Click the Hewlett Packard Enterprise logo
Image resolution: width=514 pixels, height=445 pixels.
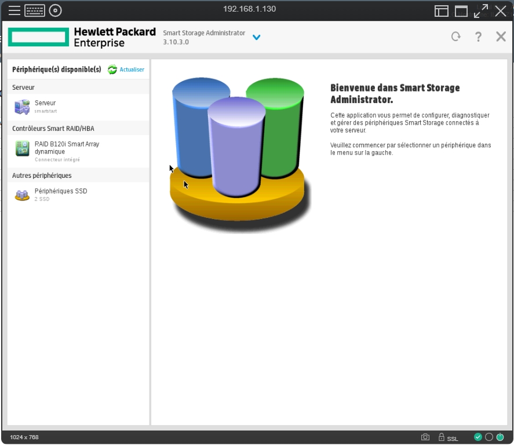coord(82,37)
